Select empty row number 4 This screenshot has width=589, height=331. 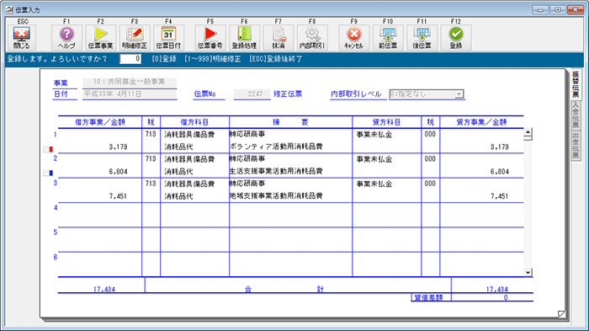[x=56, y=208]
